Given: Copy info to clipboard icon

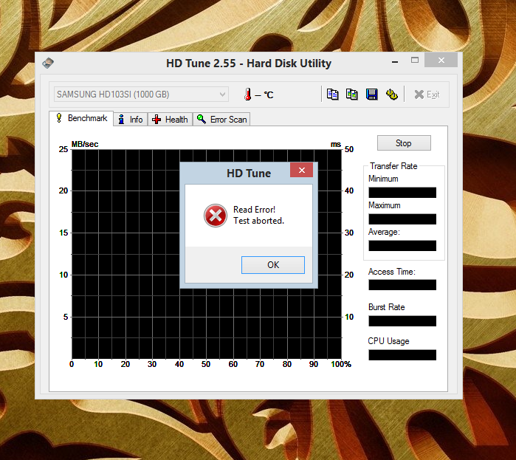Looking at the screenshot, I should [x=332, y=95].
